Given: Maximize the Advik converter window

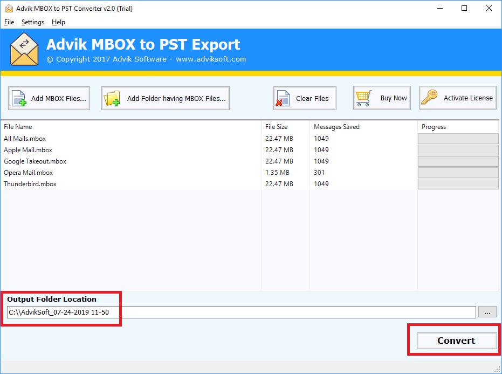Looking at the screenshot, I should [x=464, y=8].
